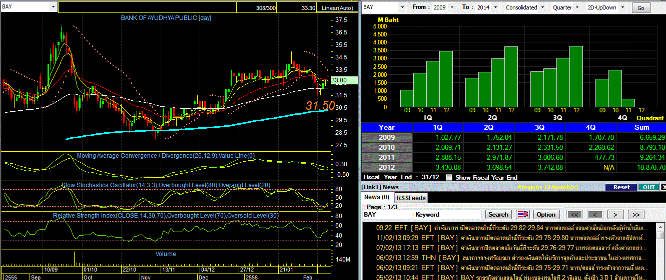
Task: Jump to last news page with >> button
Action: tap(635, 215)
